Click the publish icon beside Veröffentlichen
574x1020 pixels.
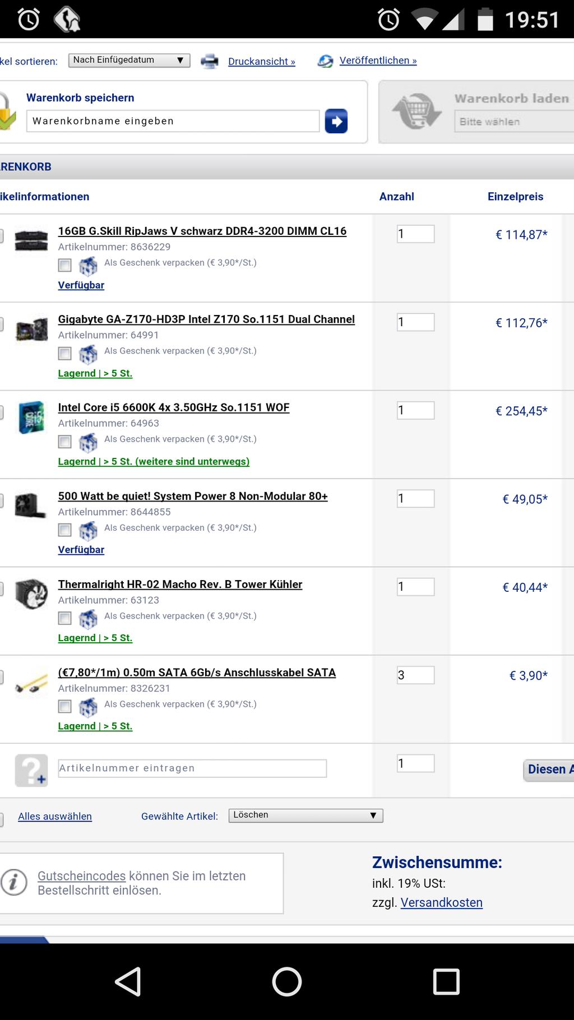(325, 61)
